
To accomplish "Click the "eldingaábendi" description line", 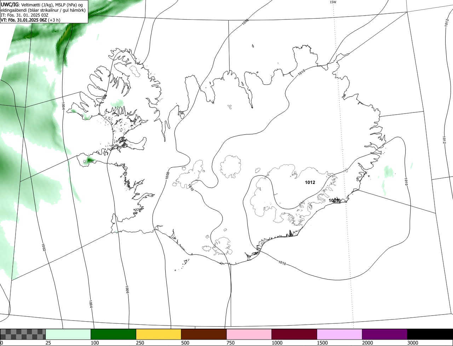I will (43, 10).
